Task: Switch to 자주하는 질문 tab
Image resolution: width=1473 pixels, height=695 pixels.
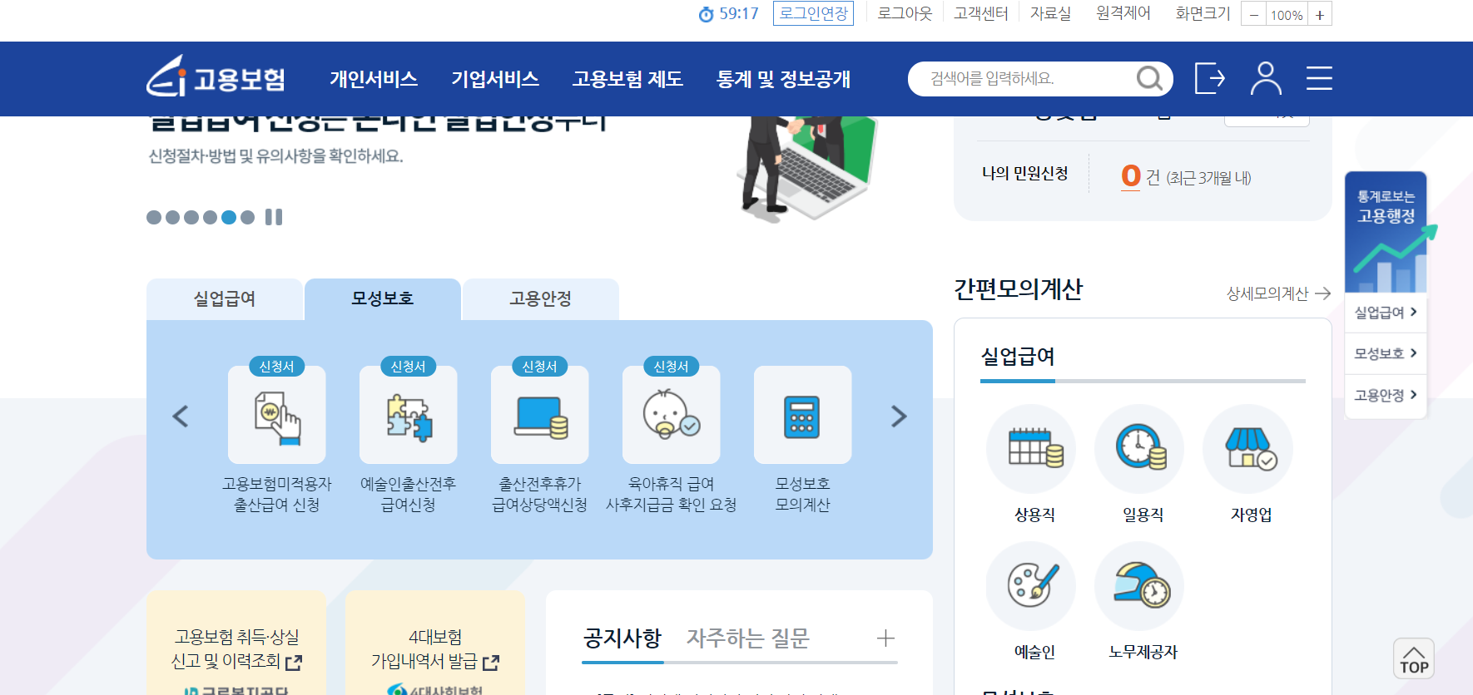Action: [747, 638]
